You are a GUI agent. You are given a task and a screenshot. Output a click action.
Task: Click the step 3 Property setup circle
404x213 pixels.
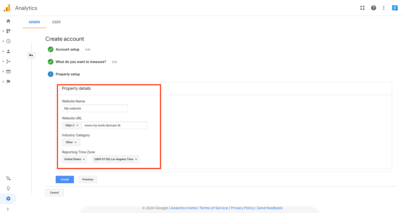click(x=51, y=74)
